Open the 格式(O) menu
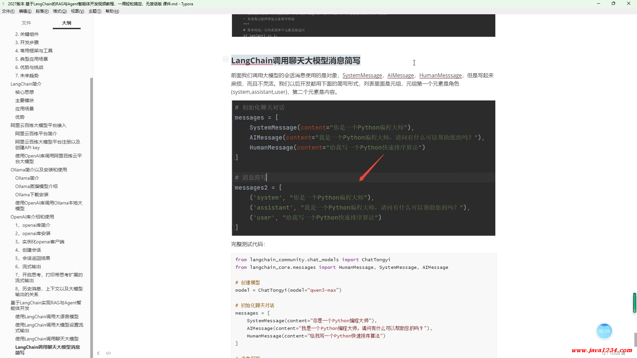The height and width of the screenshot is (358, 637). pyautogui.click(x=60, y=11)
